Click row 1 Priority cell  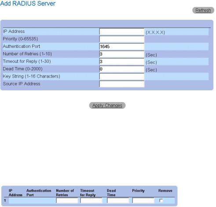click(x=143, y=200)
